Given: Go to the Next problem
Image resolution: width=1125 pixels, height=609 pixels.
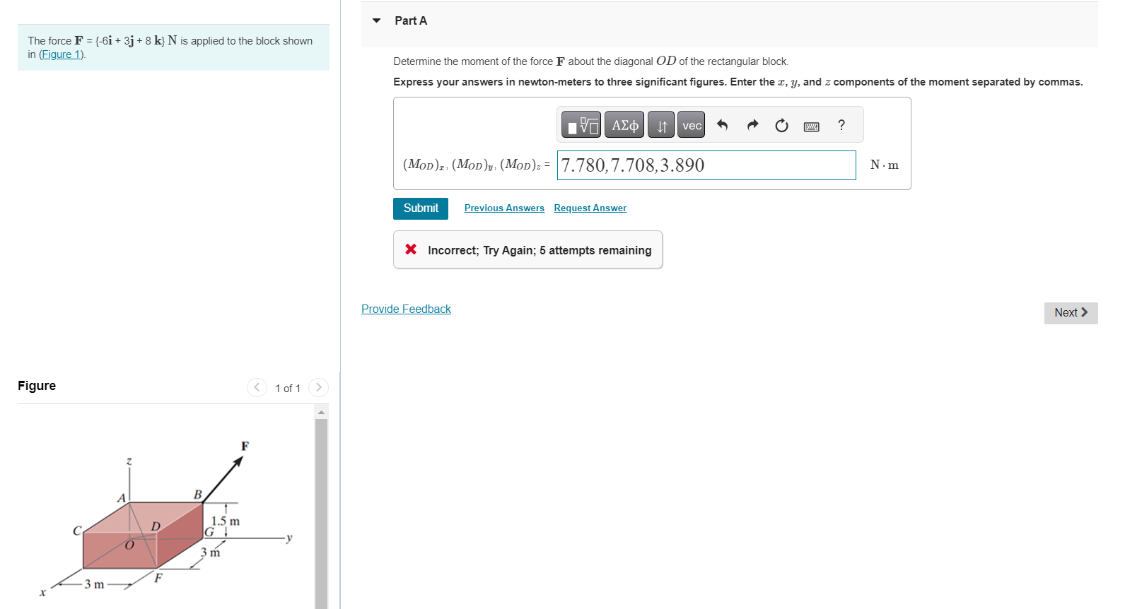Looking at the screenshot, I should coord(1071,313).
